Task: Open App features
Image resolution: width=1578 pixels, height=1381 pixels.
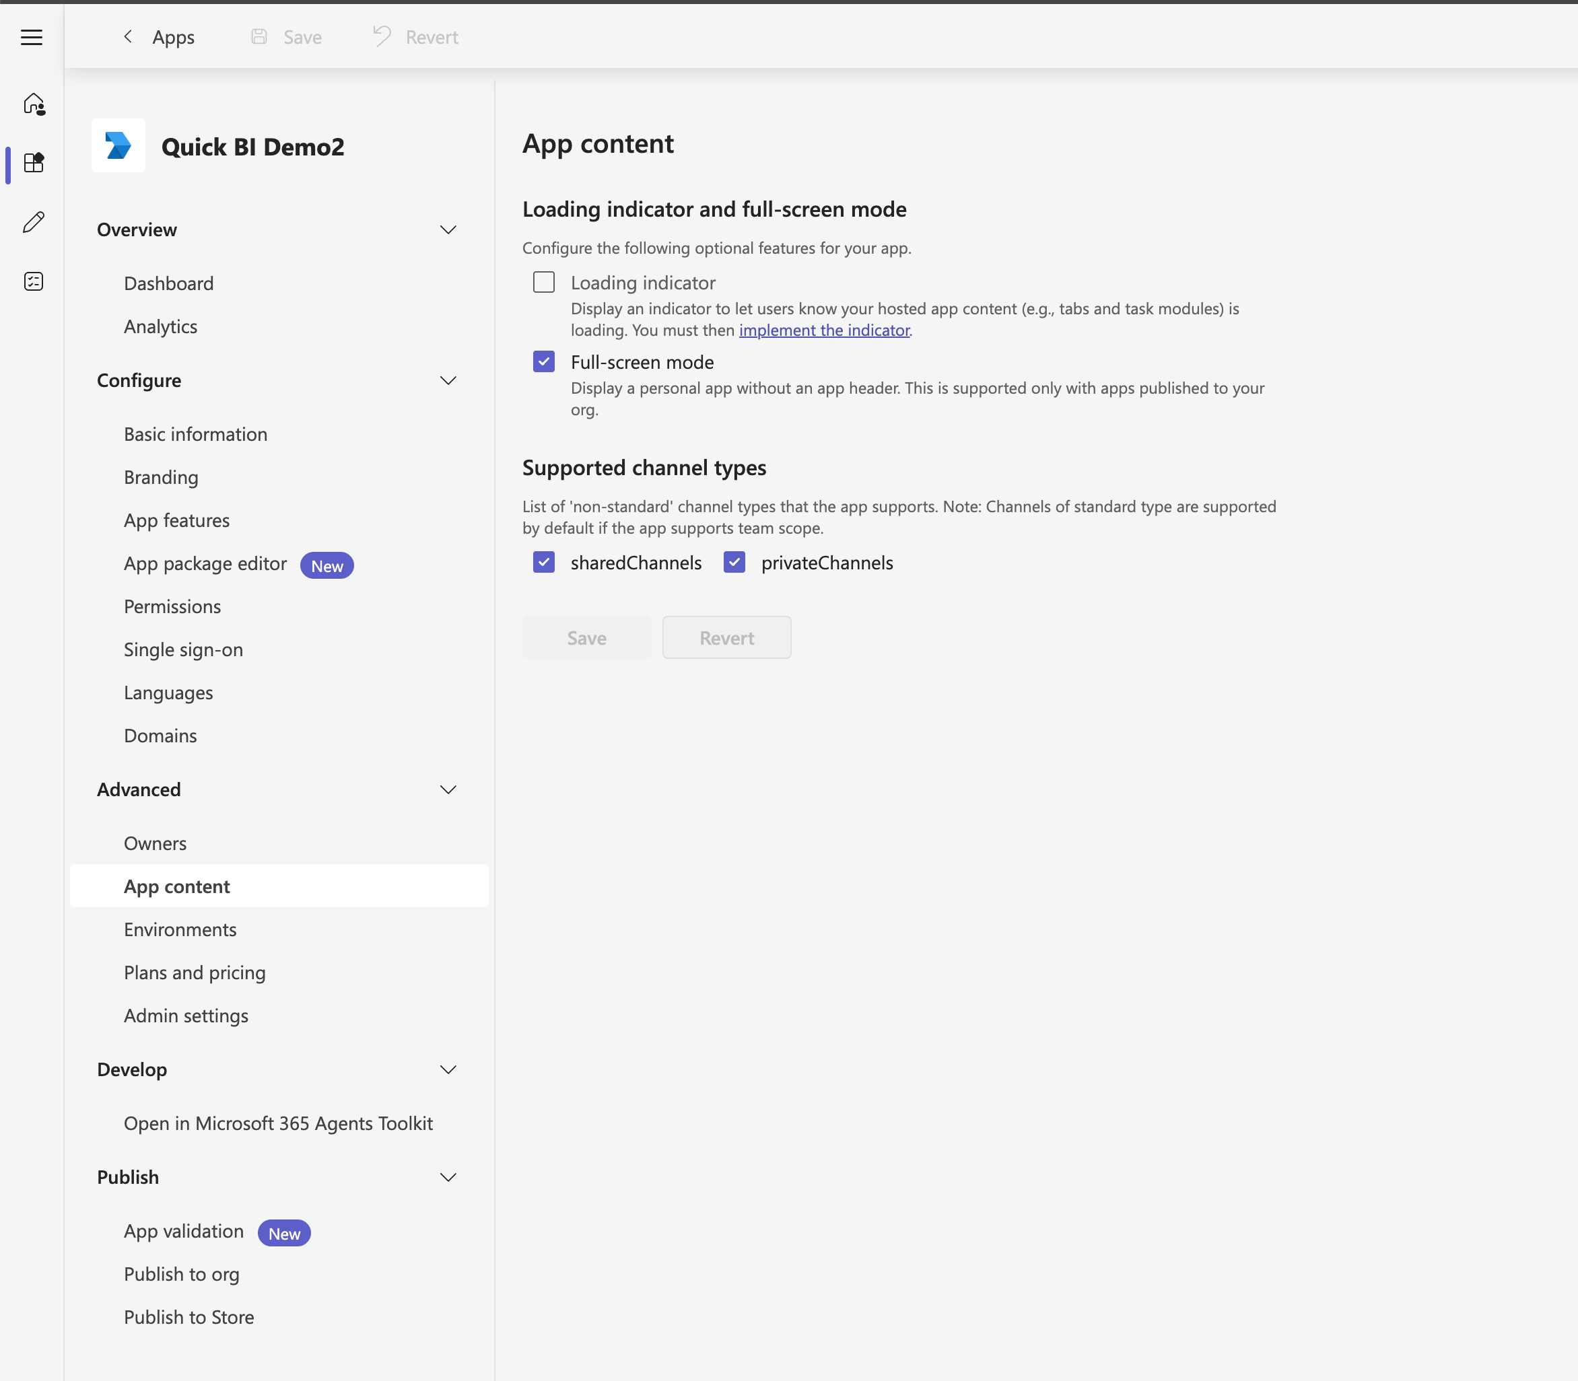Action: (176, 520)
